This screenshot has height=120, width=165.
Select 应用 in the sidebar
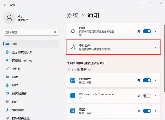click(x=15, y=77)
